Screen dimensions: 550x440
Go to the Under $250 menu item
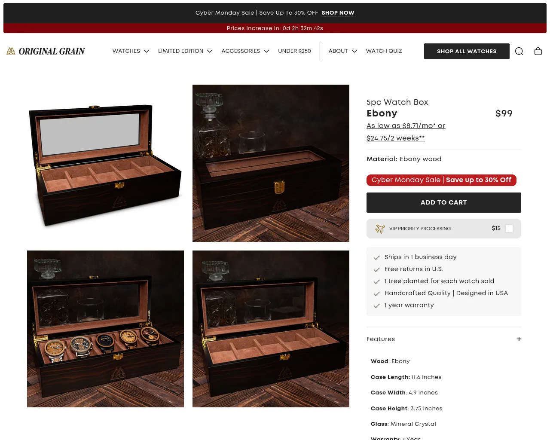[x=294, y=51]
